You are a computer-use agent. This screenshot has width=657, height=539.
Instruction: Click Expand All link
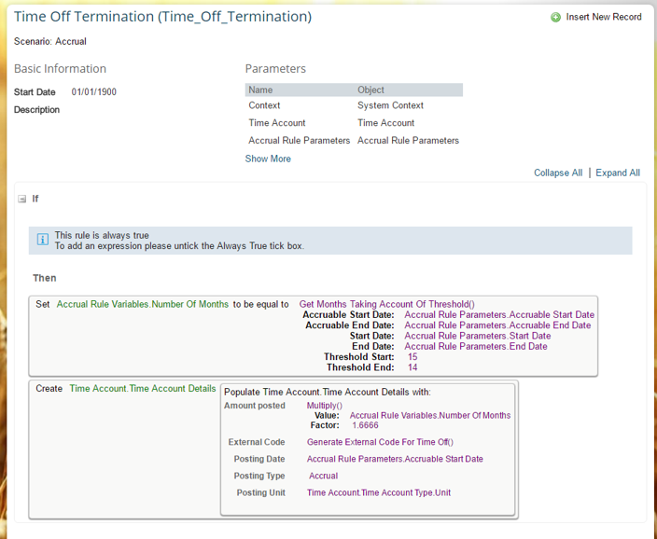point(618,173)
